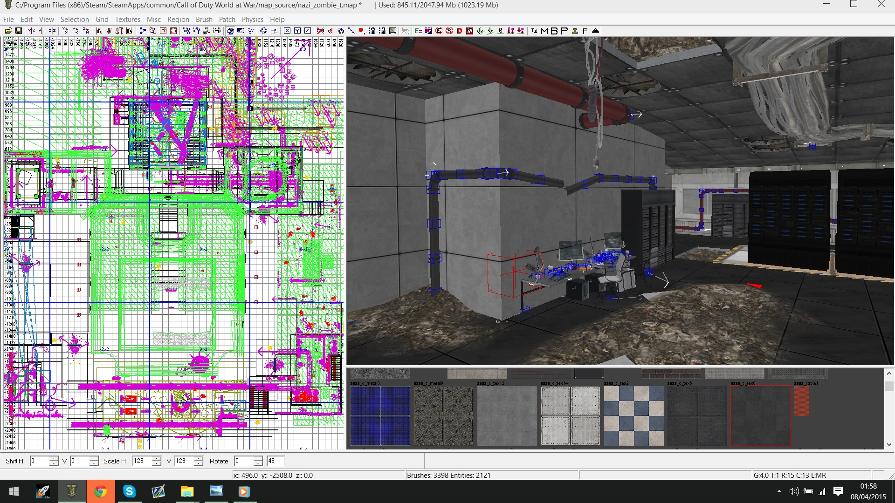Decrement the Rotate spinner
Viewport: 895px width, 503px height.
(258, 464)
